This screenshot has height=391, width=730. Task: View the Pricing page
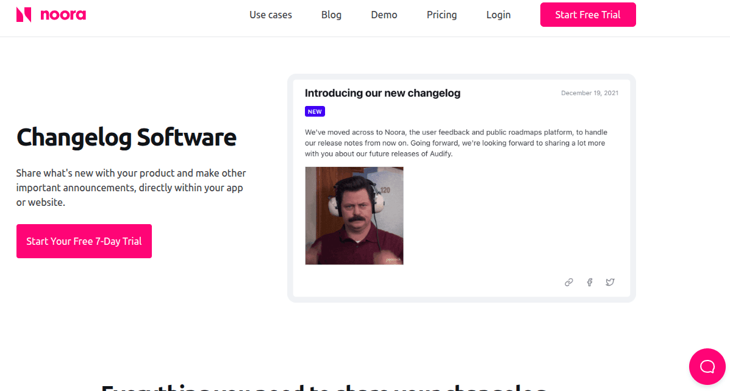[442, 15]
